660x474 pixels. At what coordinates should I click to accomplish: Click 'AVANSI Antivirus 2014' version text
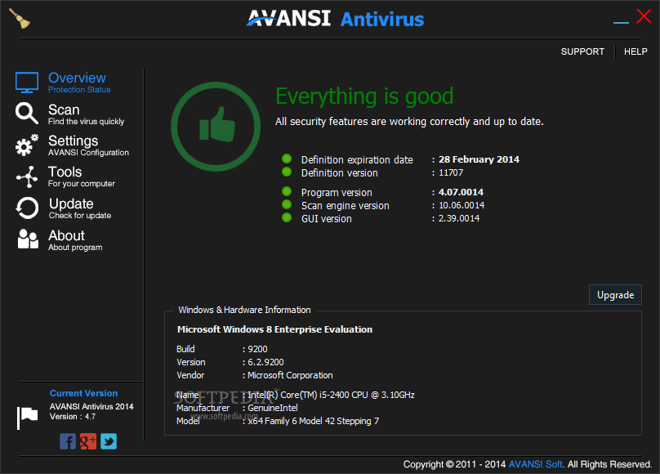point(91,407)
